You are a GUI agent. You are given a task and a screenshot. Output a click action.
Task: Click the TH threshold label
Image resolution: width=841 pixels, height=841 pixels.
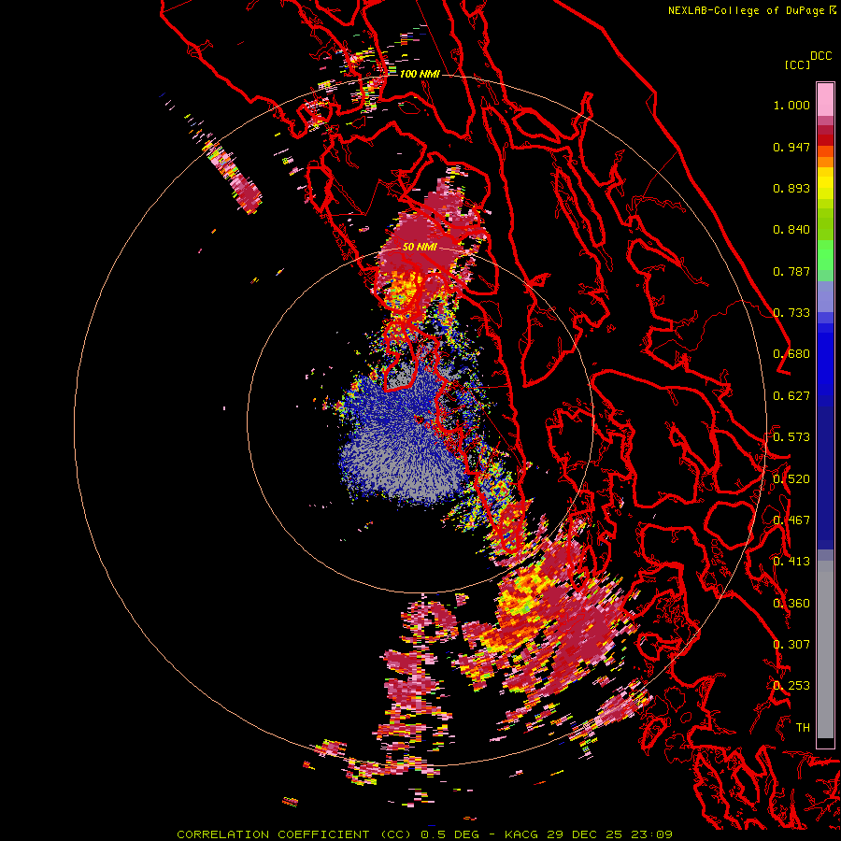click(x=803, y=728)
